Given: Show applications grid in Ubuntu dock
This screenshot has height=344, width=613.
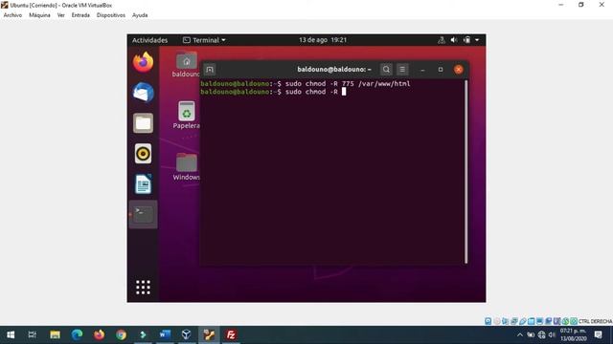Looking at the screenshot, I should (143, 288).
